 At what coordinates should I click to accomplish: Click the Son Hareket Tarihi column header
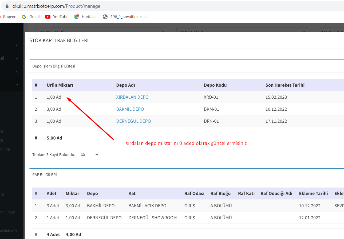coord(285,85)
